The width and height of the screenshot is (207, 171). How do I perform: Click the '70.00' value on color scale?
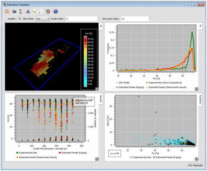click(90, 39)
